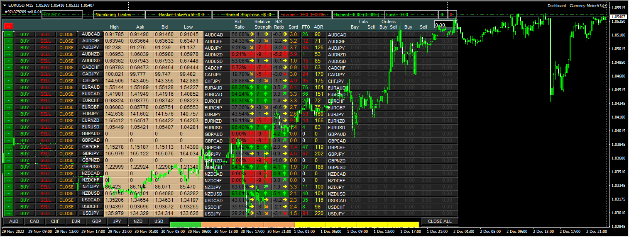Viewport: 629px width, 237px height.
Task: Click the green tilde icon for GBPJPY row
Action: [x=8, y=154]
